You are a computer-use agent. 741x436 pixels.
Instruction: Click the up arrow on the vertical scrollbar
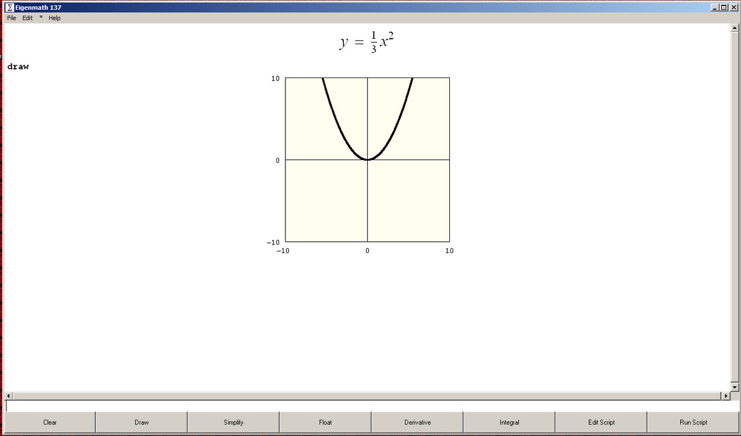[x=736, y=28]
